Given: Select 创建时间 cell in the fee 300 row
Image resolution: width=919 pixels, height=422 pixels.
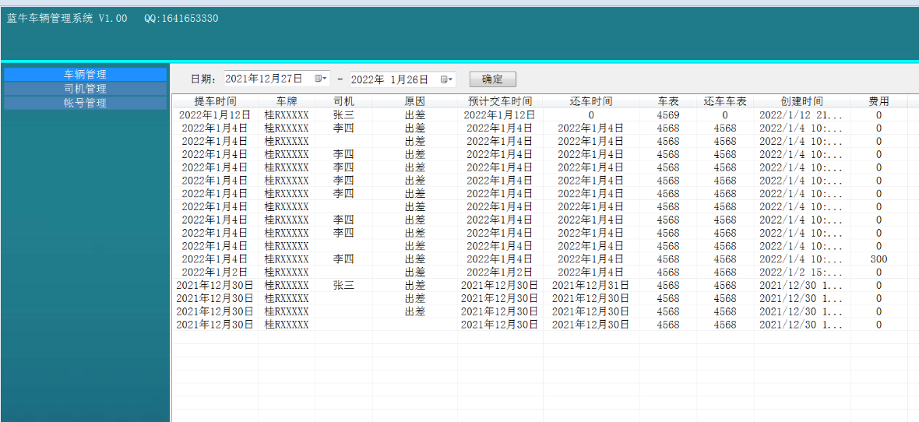Looking at the screenshot, I should click(801, 259).
